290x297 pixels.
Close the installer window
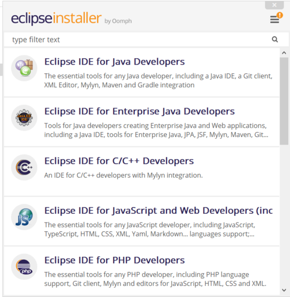274,5
